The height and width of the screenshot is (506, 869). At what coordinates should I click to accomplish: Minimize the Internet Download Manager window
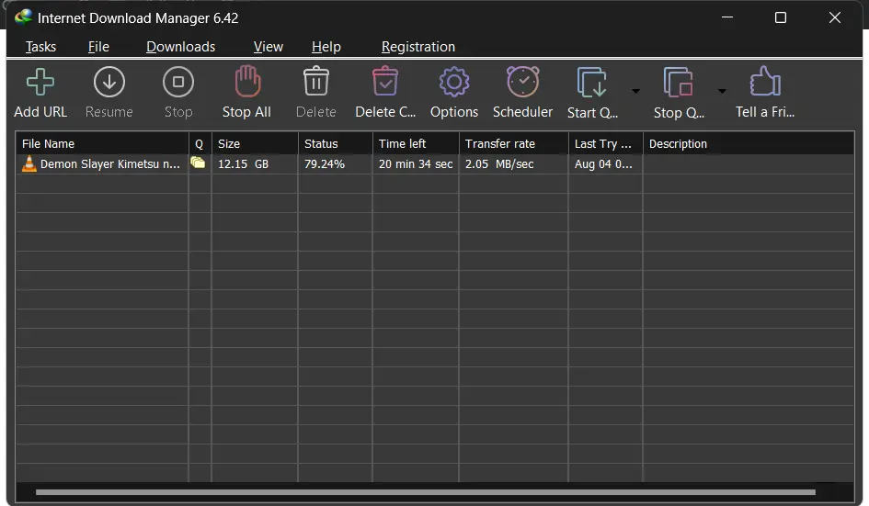point(727,17)
